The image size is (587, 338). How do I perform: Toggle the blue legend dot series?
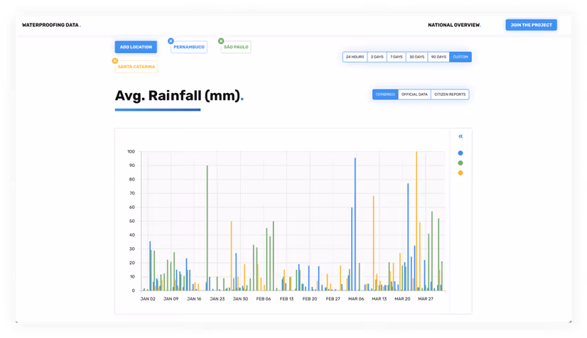[461, 153]
